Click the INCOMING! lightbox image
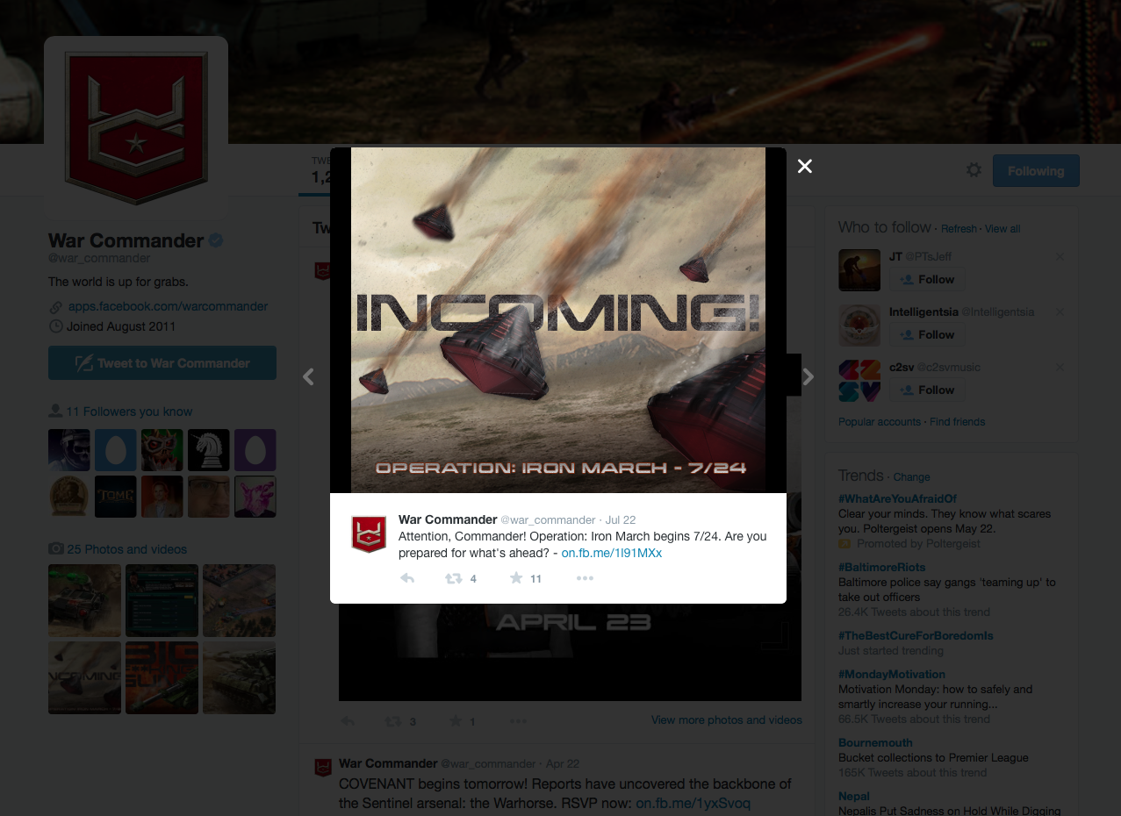 pos(557,320)
